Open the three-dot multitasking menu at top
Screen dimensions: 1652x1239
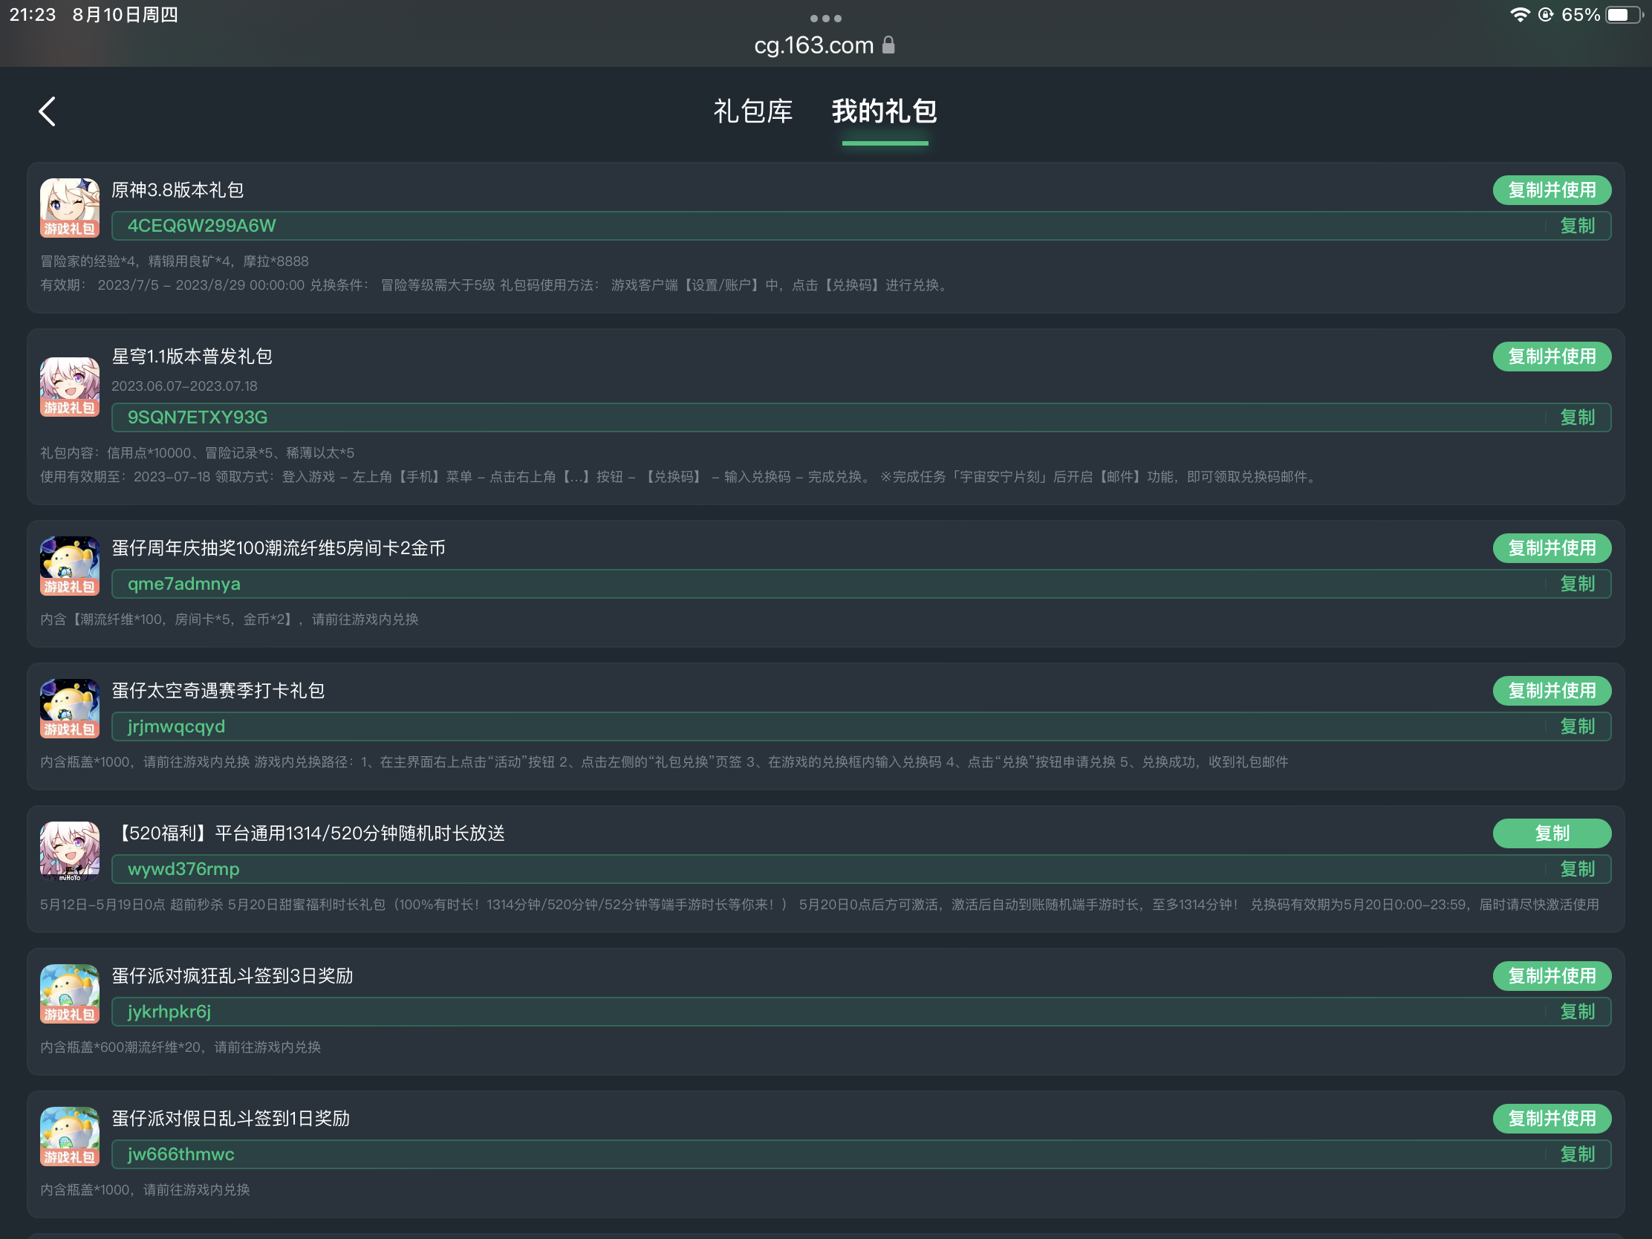click(x=826, y=18)
